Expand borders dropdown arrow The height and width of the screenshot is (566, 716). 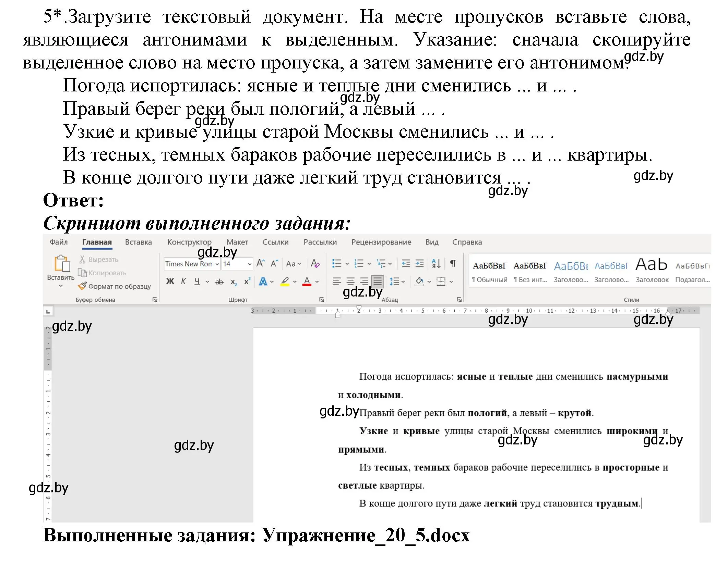click(451, 282)
